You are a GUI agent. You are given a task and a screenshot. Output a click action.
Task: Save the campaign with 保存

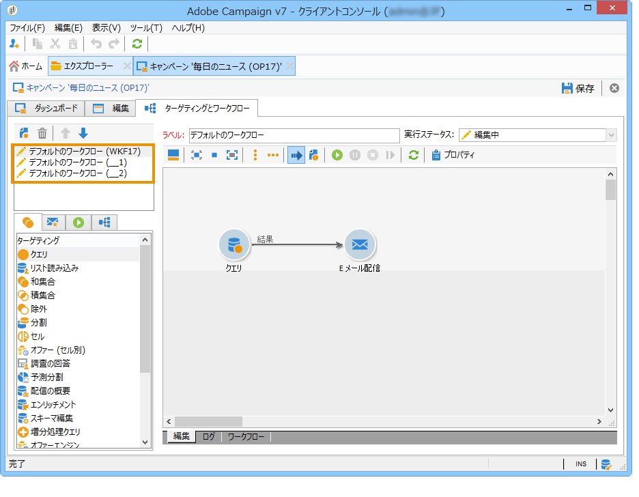(x=578, y=88)
